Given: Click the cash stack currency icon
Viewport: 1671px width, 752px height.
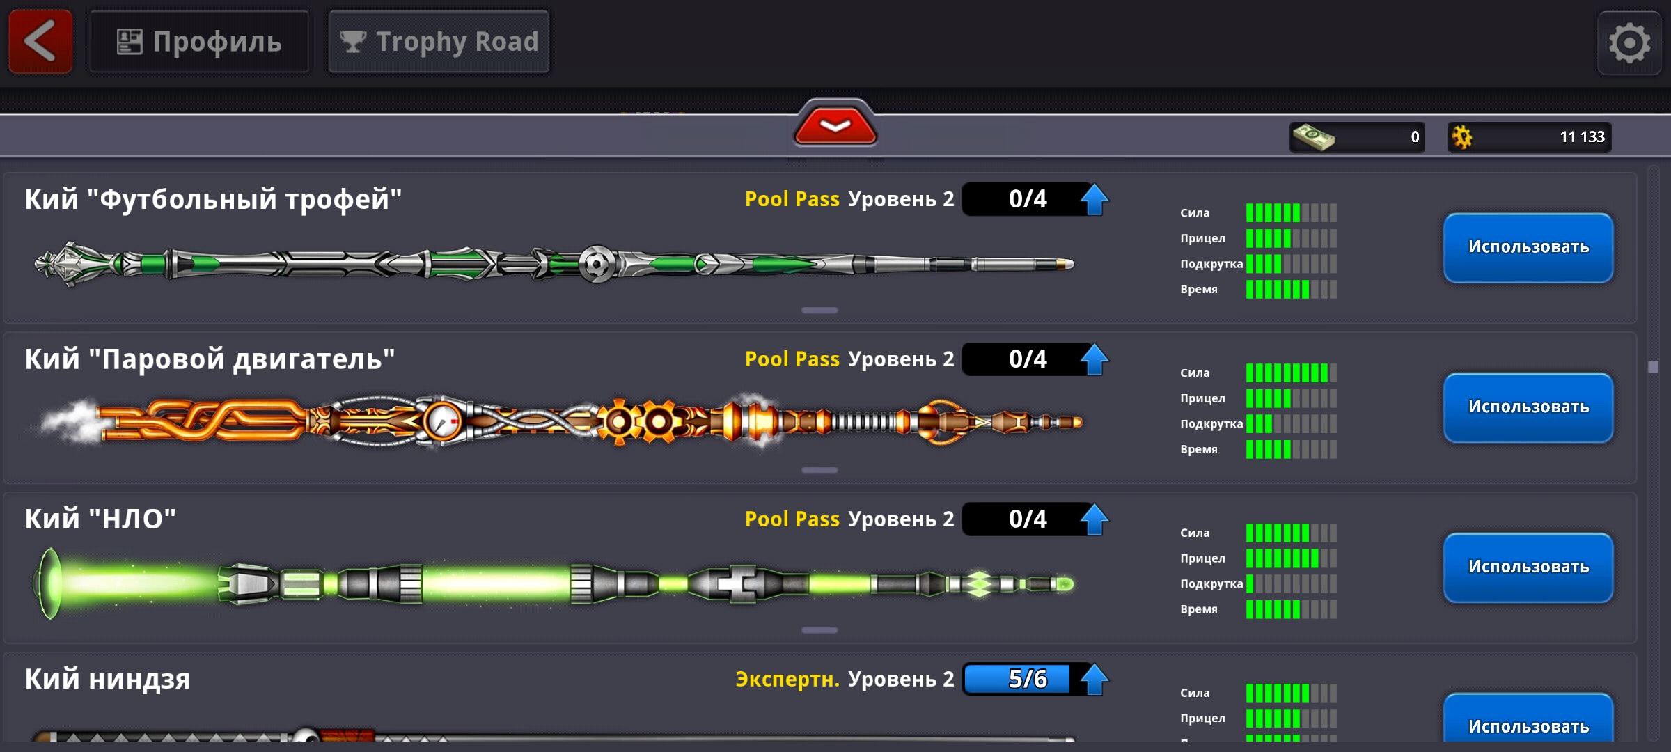Looking at the screenshot, I should pyautogui.click(x=1313, y=136).
